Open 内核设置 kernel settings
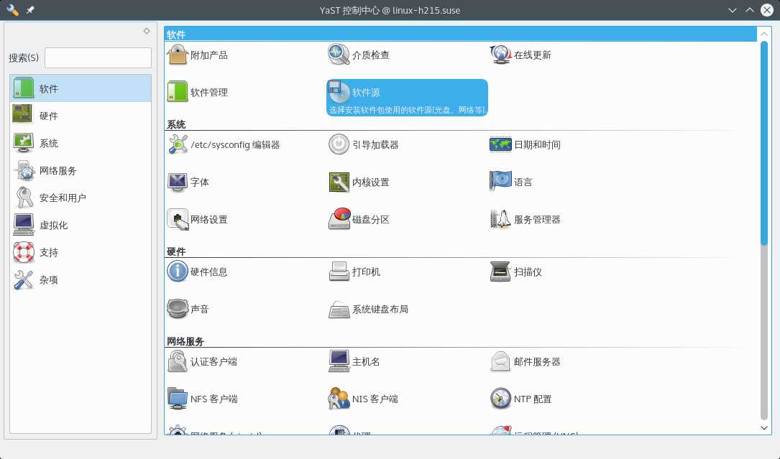This screenshot has width=780, height=459. pyautogui.click(x=359, y=182)
